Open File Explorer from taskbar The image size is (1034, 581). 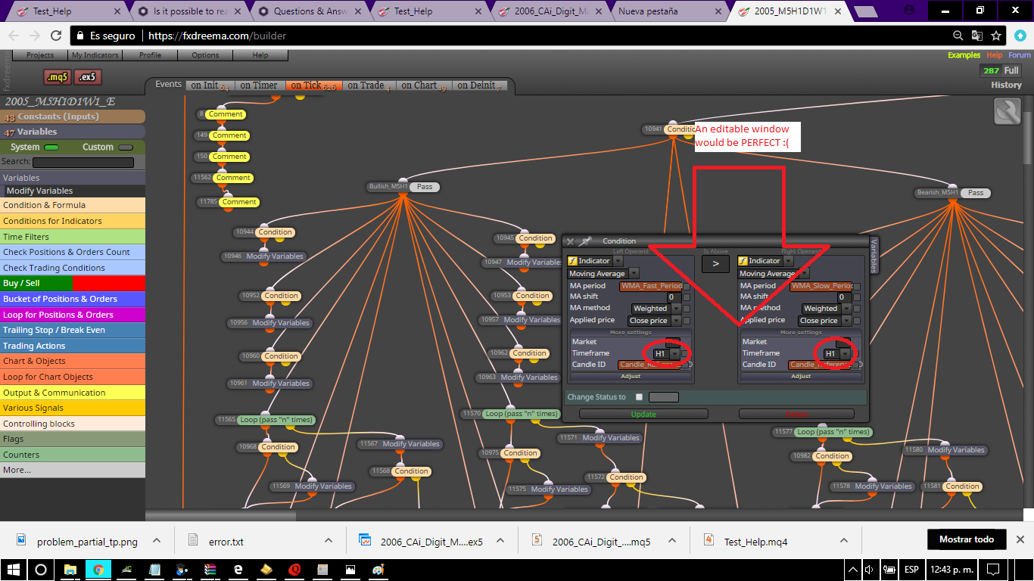(70, 570)
